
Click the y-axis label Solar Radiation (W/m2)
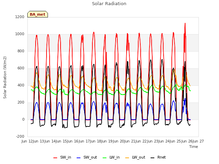5,78
